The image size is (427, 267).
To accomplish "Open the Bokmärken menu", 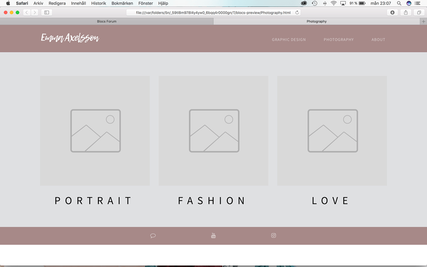I will (122, 3).
